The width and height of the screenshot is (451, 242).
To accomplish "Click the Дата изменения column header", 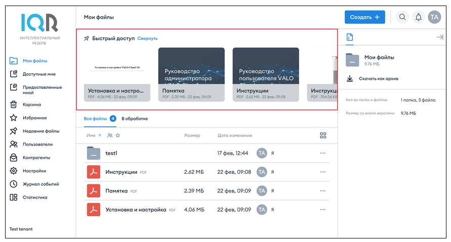I will [x=234, y=135].
